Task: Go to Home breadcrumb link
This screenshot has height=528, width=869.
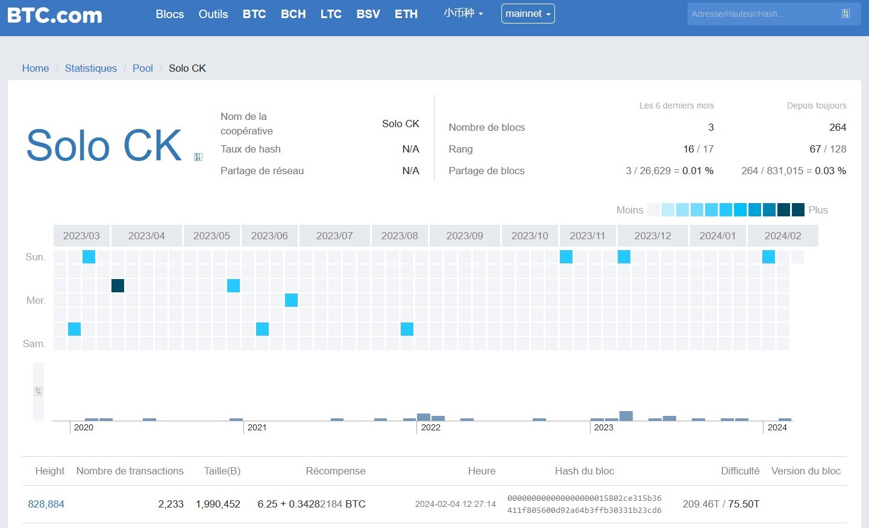Action: (36, 68)
